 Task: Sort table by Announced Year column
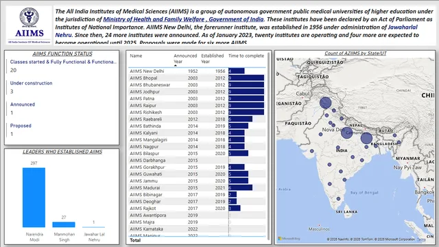(x=185, y=59)
